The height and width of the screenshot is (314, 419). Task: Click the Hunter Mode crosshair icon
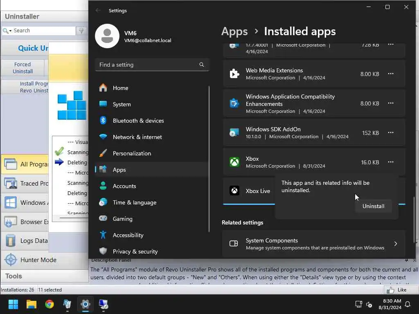click(11, 260)
